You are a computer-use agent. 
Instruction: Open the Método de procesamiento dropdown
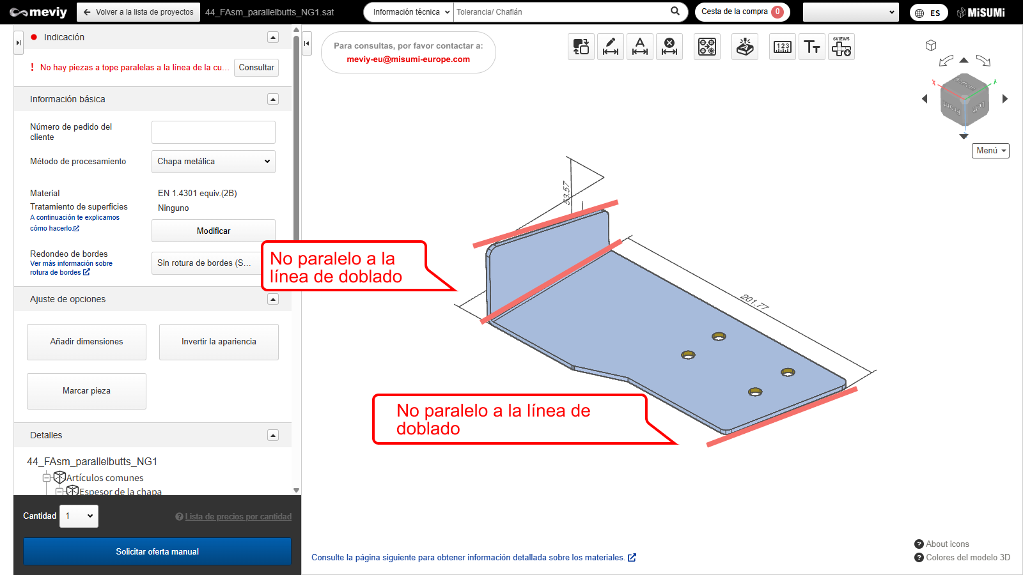point(214,162)
